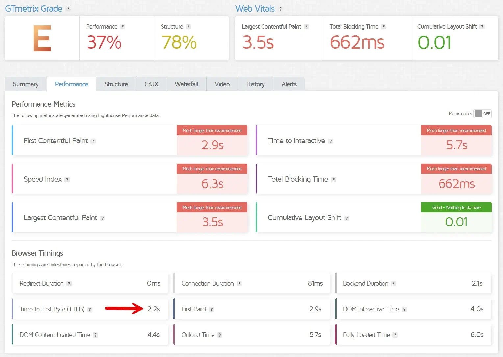Select the Structure tab
The height and width of the screenshot is (357, 503).
pyautogui.click(x=116, y=84)
